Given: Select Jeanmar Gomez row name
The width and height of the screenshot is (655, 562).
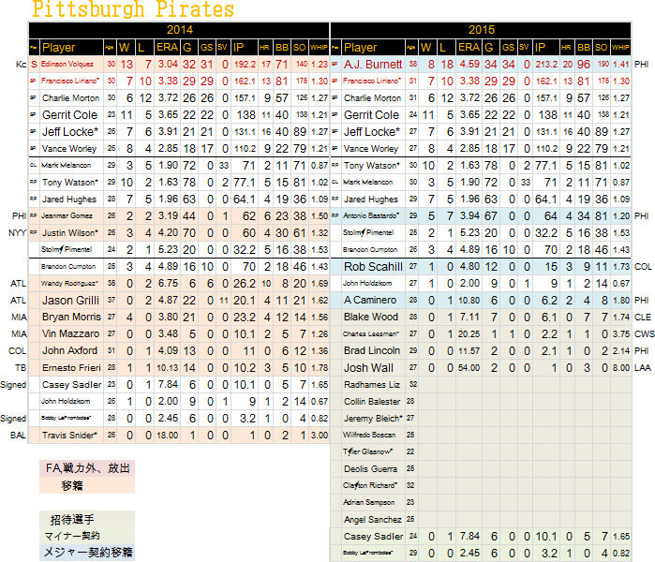Looking at the screenshot, I should (x=67, y=215).
